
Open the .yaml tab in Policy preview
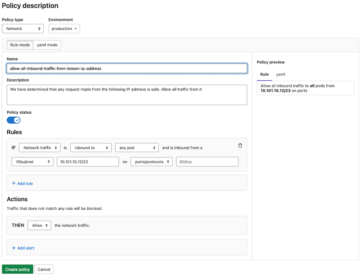[x=280, y=74]
